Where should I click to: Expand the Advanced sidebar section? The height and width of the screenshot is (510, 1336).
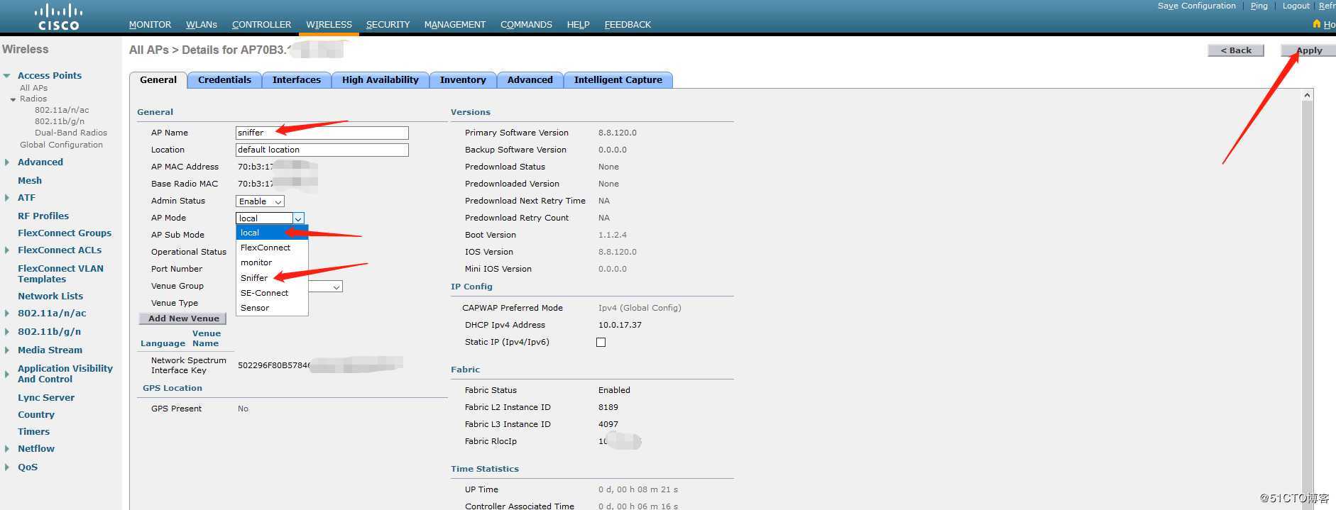6,162
